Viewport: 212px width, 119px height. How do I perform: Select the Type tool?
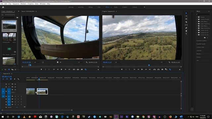[186, 34]
